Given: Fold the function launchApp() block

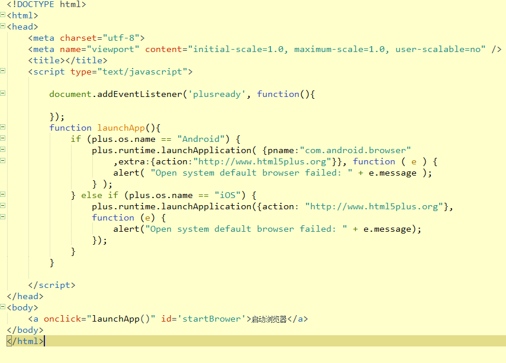Looking at the screenshot, I should click(2, 127).
